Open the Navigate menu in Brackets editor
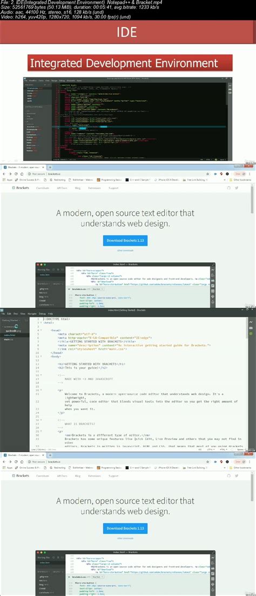Viewport: 256px width, 596px height. tap(32, 314)
